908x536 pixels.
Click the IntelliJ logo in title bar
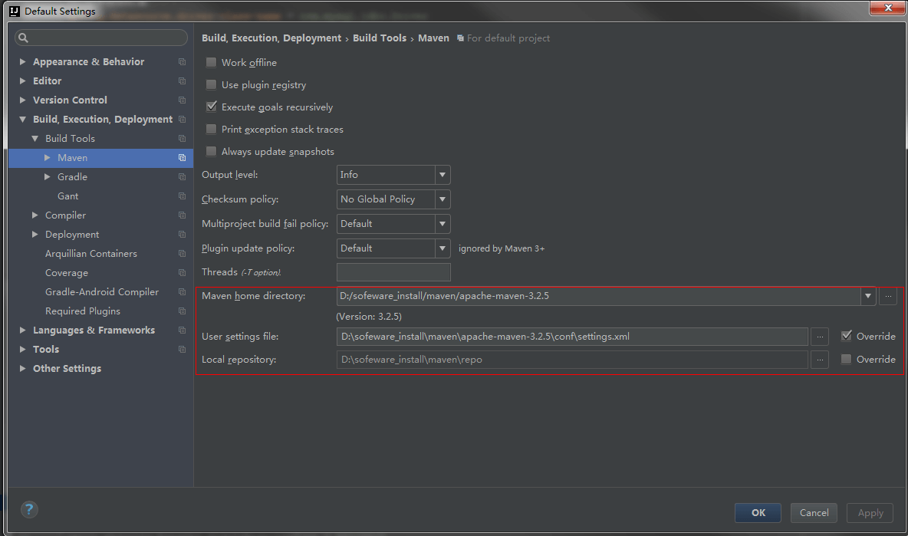(15, 11)
